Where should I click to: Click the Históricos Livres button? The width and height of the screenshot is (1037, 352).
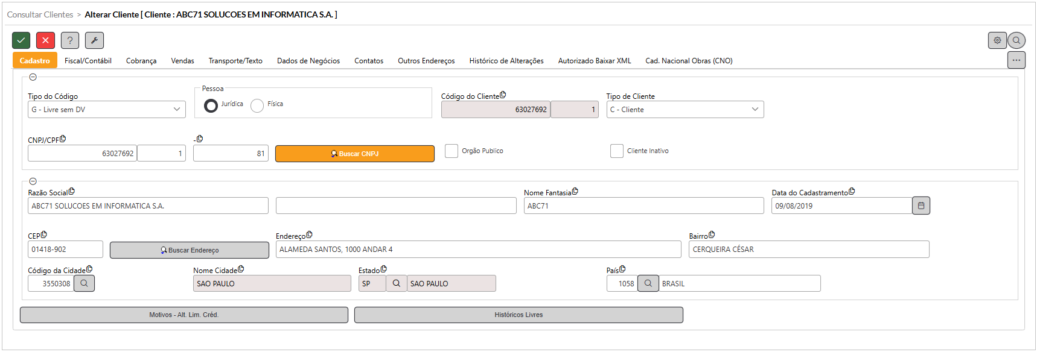[x=518, y=315]
